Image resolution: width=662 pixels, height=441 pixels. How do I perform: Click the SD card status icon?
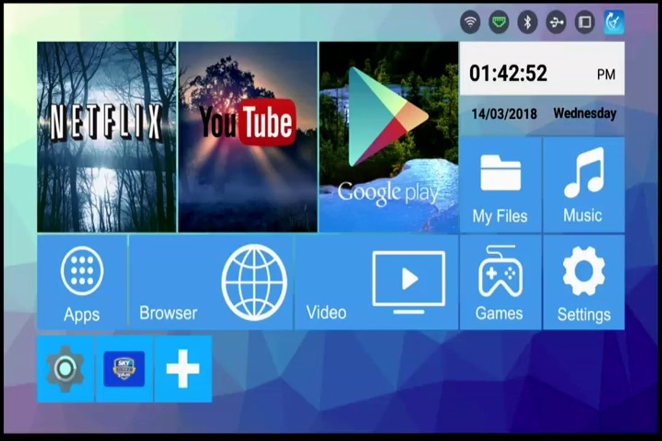coord(585,22)
